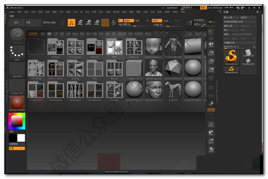Pick a color in the color picker square
This screenshot has width=268, height=179.
(x=17, y=121)
